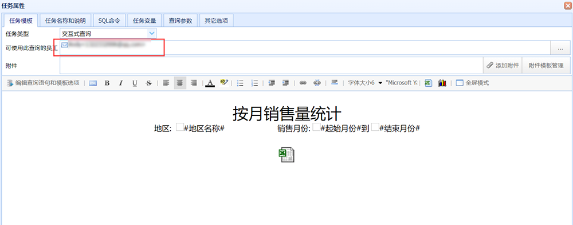Switch to the SQL命令 tab

click(x=109, y=21)
